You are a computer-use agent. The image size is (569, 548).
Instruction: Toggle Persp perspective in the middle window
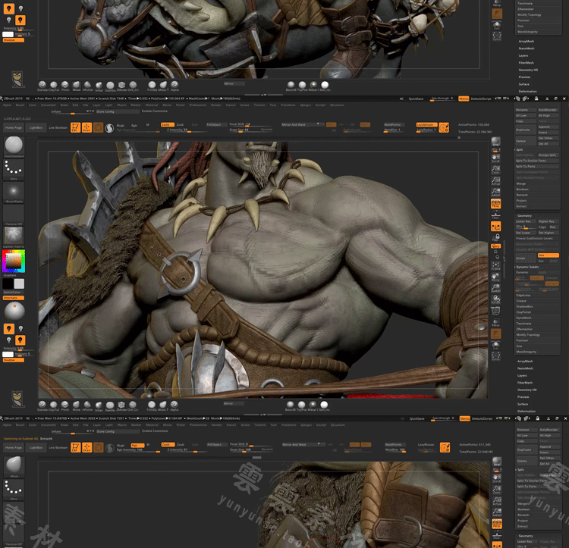(495, 204)
